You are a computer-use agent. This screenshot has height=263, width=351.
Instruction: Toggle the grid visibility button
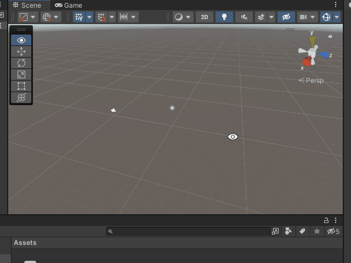coord(79,17)
